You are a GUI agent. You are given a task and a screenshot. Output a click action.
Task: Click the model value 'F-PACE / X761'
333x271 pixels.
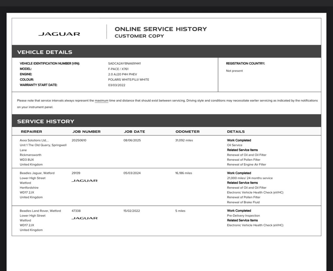[118, 69]
